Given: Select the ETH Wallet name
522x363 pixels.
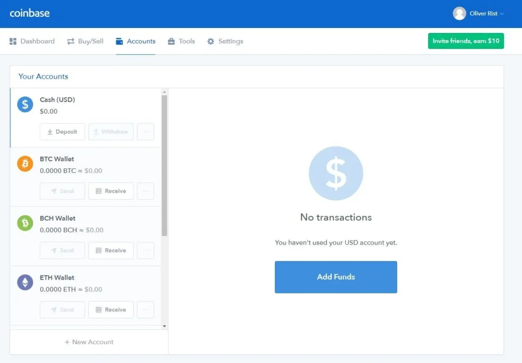Looking at the screenshot, I should coord(57,277).
